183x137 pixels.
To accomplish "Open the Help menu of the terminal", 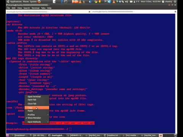I will [49, 8].
